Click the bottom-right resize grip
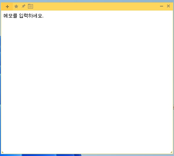 click(x=171, y=152)
